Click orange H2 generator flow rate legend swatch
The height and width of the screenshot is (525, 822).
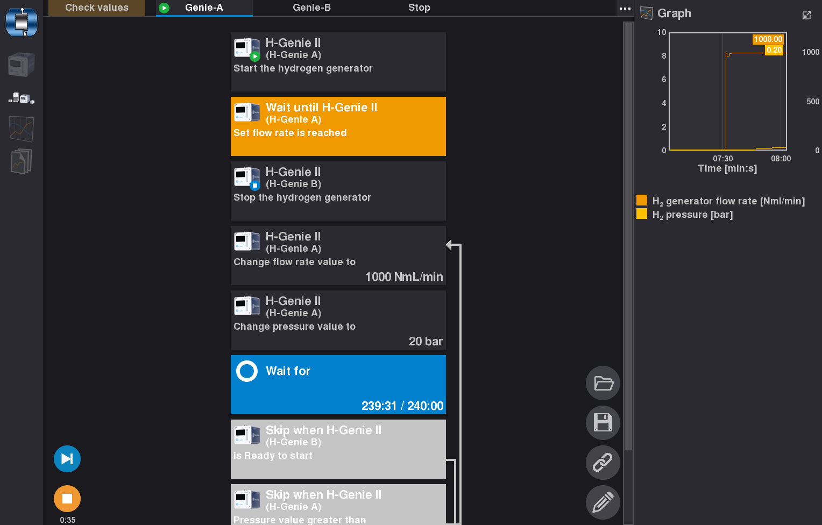(642, 200)
